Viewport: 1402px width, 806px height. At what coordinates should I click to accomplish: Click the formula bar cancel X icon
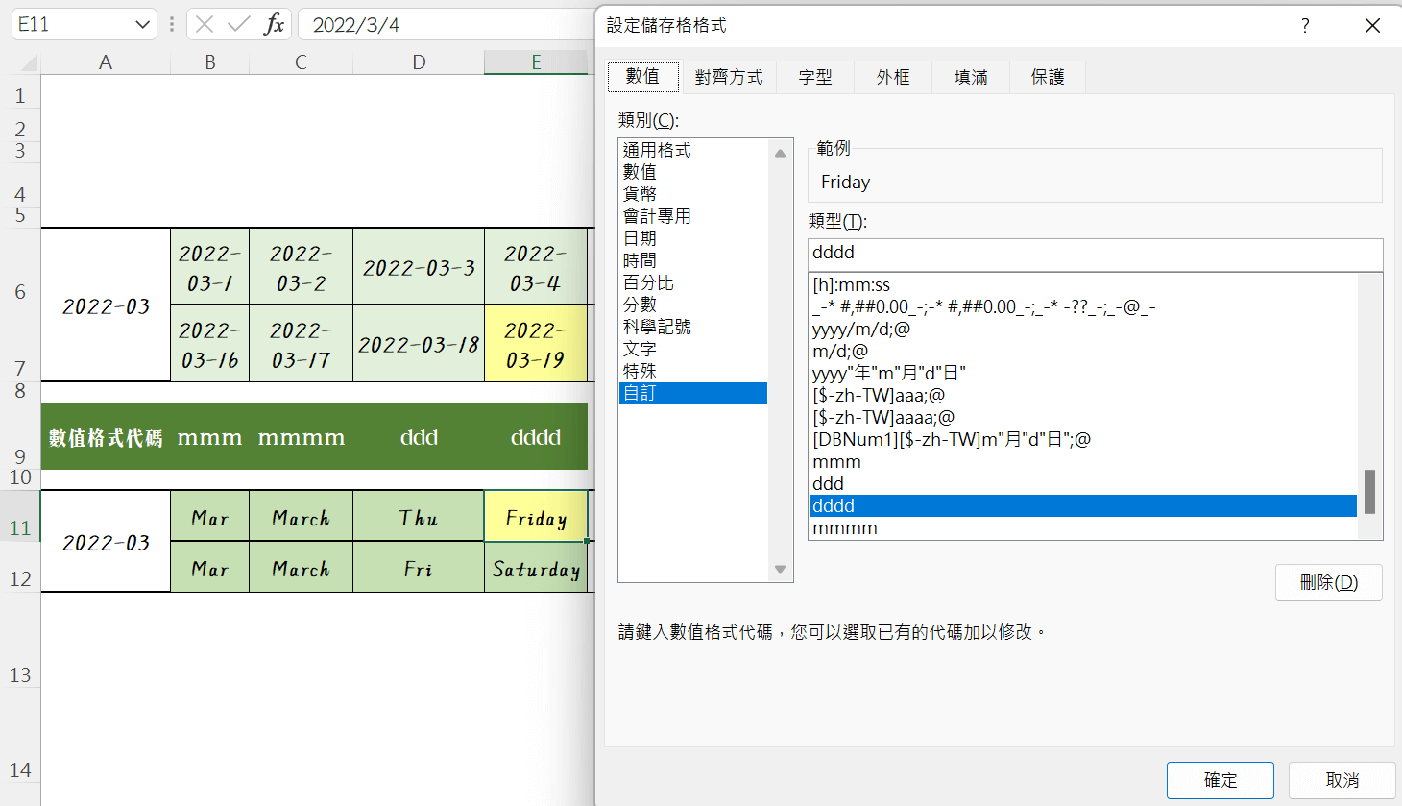205,24
